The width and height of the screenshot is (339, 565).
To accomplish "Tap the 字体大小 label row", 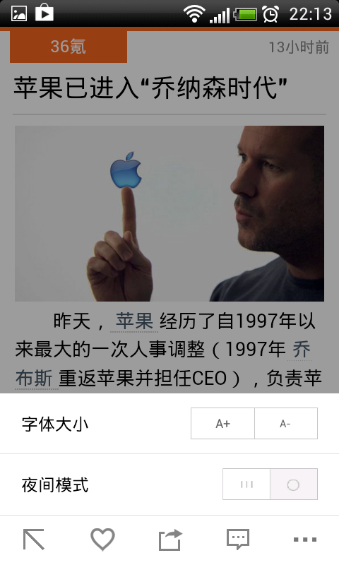I will click(x=169, y=423).
